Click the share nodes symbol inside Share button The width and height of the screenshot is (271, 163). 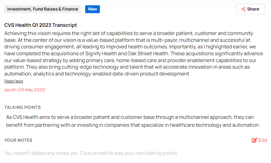(x=243, y=9)
